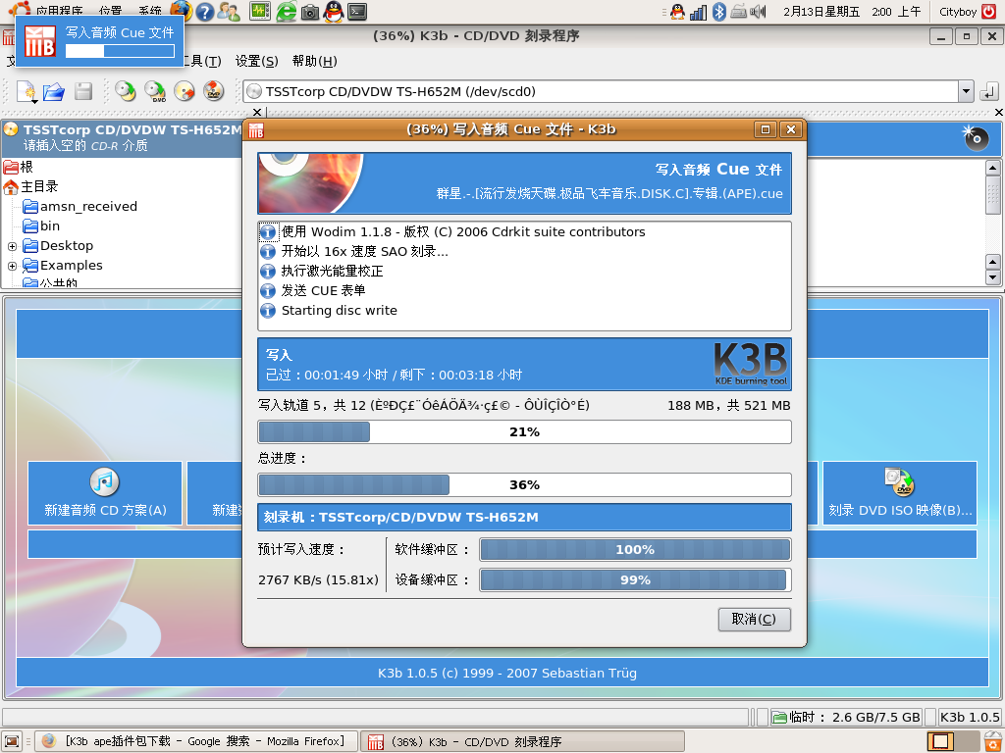Open the messenger buddies launcher in top panel

coord(229,12)
